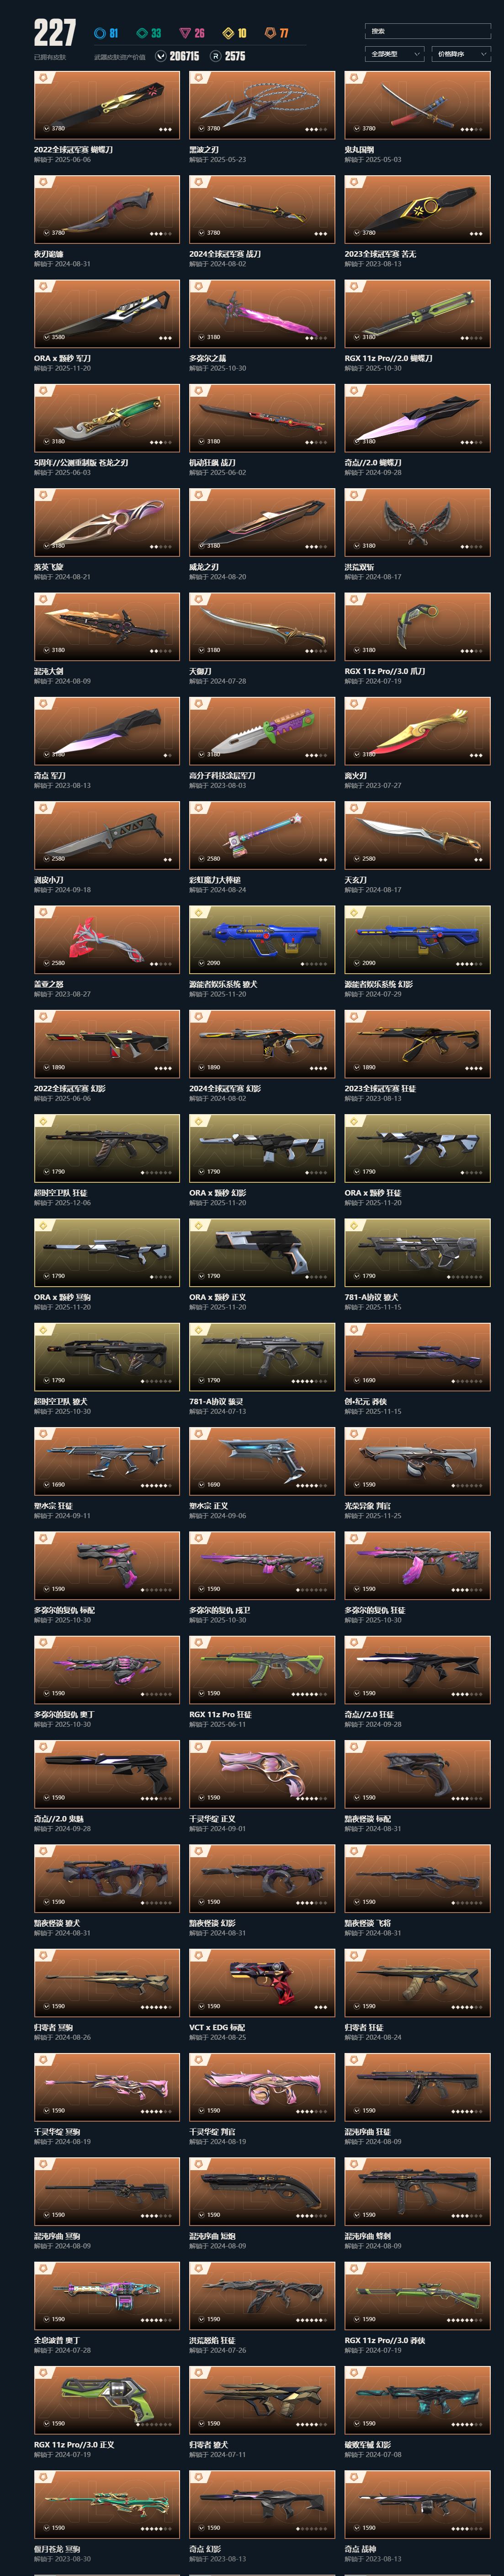Click the tier badge on the 2022全球冠军赛 蝴蝶刀 card
Viewport: 504px width, 2576px height.
point(42,78)
